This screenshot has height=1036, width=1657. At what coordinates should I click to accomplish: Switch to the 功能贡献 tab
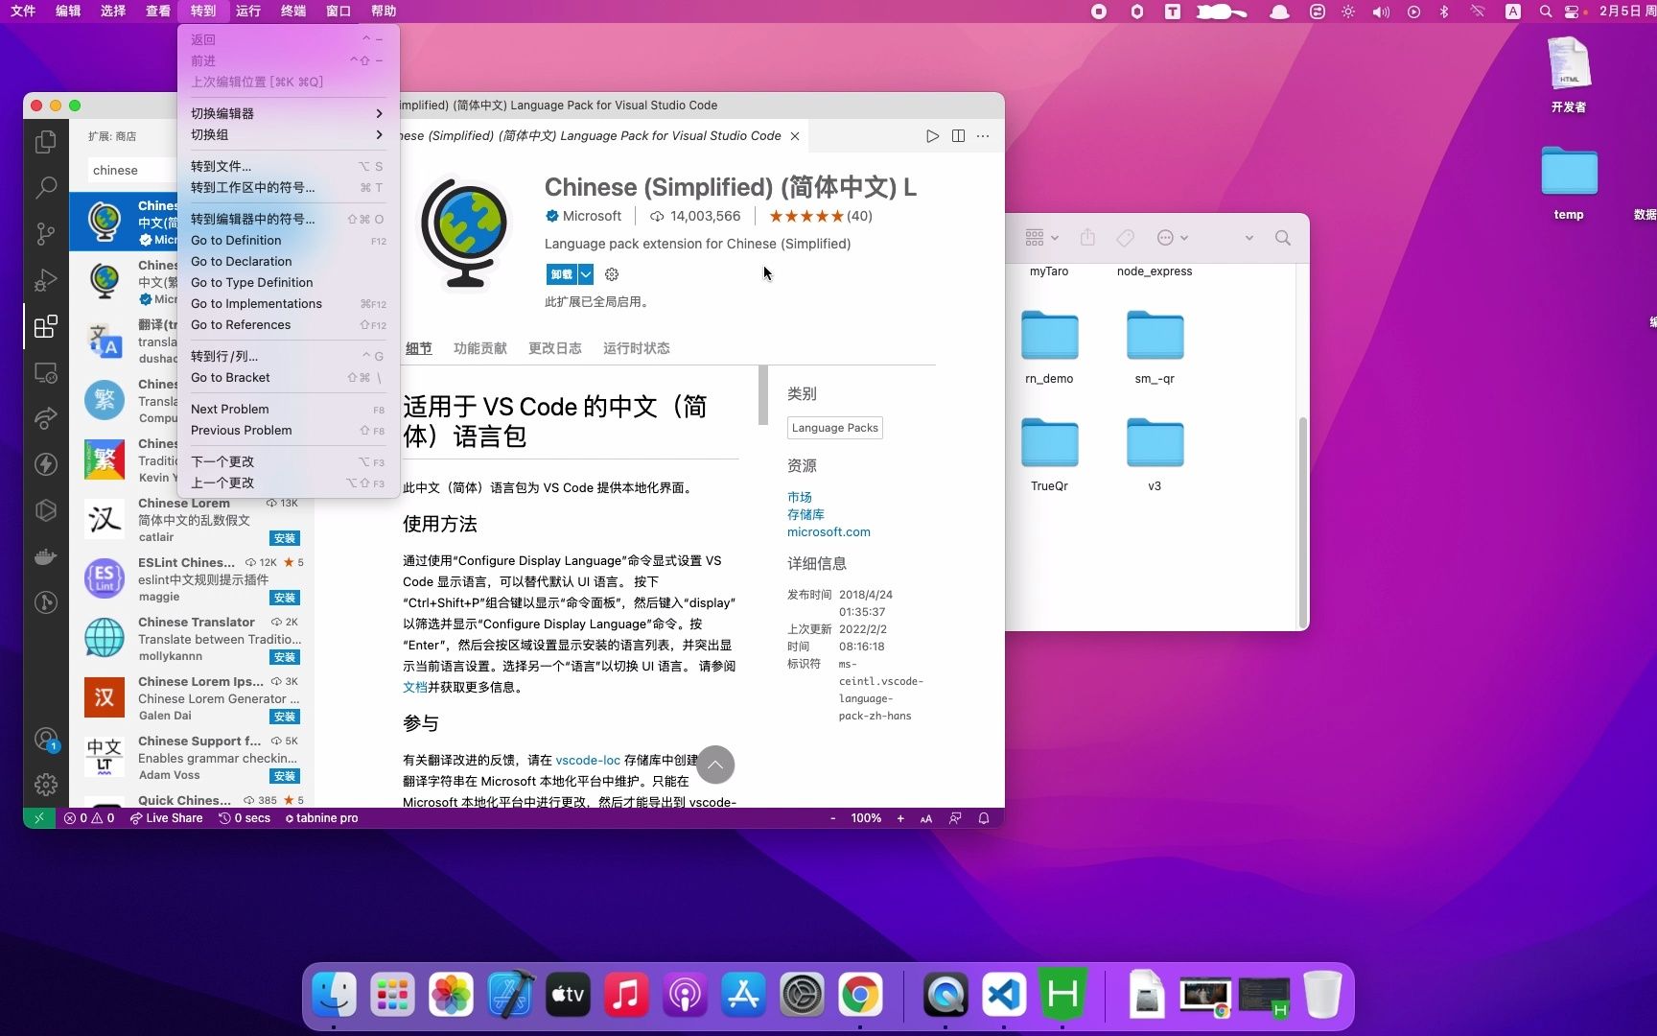pos(480,348)
